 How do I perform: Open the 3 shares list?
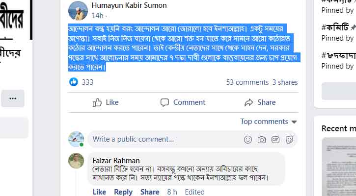coord(285,82)
